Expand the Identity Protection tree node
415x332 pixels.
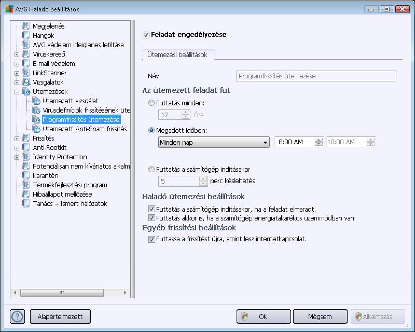[17, 157]
